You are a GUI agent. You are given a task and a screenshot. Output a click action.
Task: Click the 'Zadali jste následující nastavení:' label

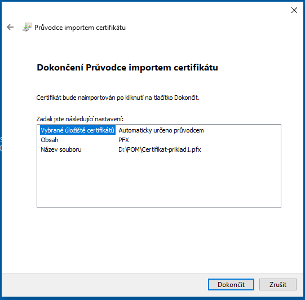(x=80, y=118)
